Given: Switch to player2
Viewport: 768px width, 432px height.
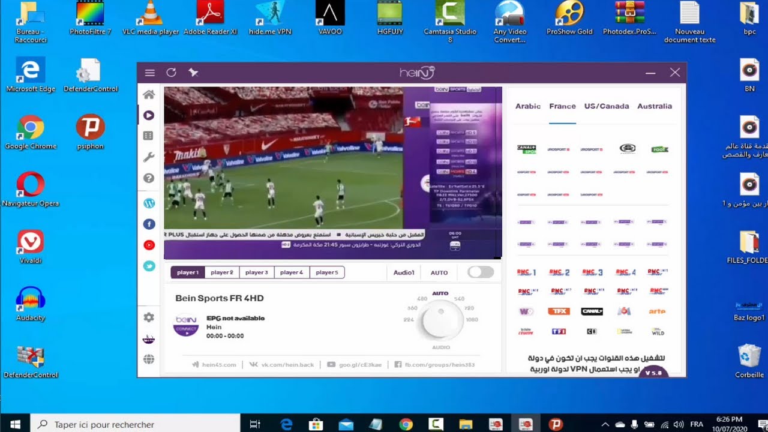Looking at the screenshot, I should (222, 272).
